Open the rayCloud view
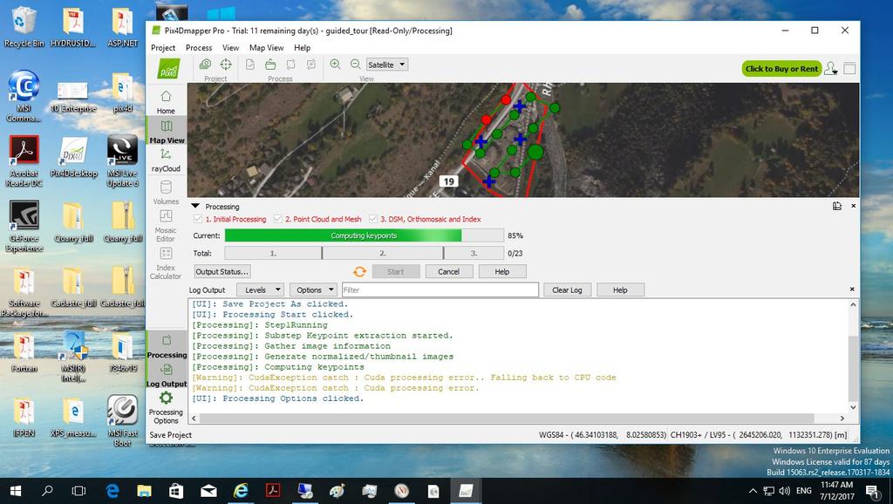The width and height of the screenshot is (893, 504). click(x=166, y=160)
